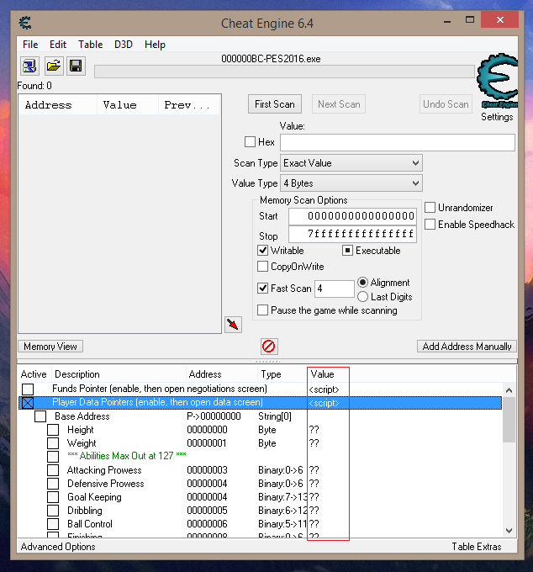Open the D3D menu
The width and height of the screenshot is (533, 572).
(124, 45)
